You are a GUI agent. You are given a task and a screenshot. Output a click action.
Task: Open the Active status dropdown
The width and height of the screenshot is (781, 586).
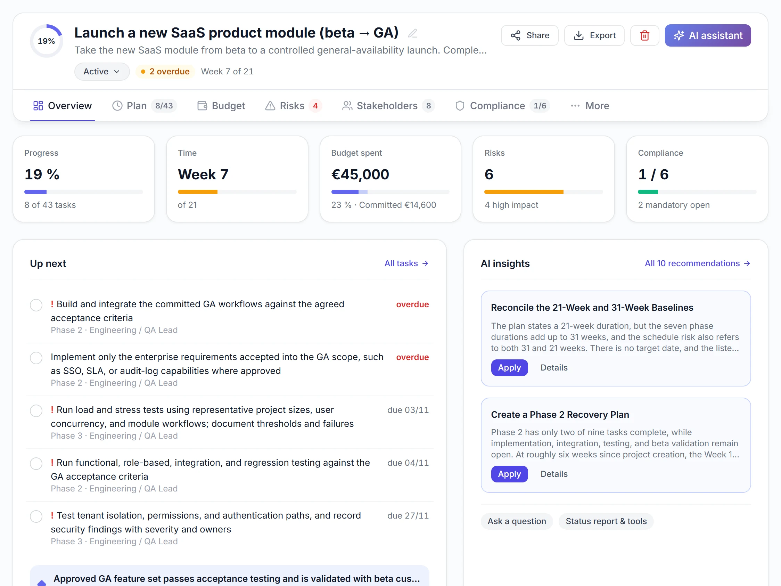click(x=102, y=71)
